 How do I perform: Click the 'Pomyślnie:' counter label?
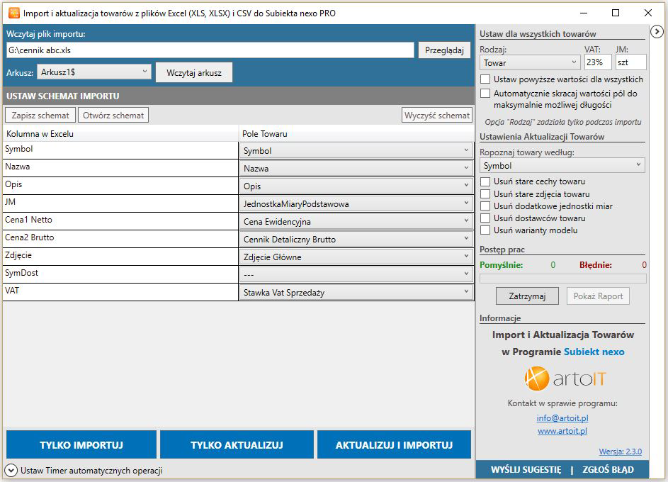pos(501,265)
